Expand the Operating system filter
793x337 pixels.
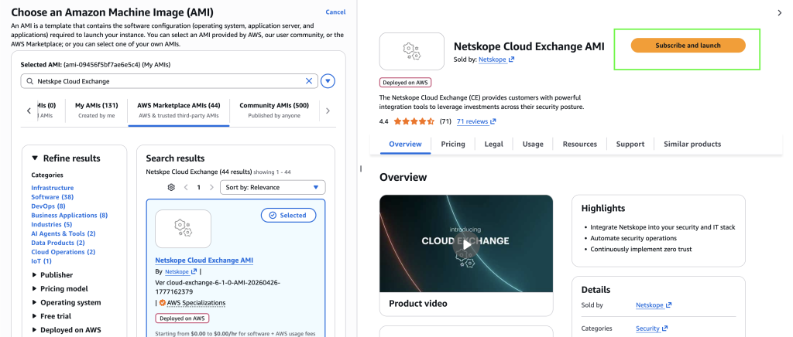pyautogui.click(x=66, y=303)
